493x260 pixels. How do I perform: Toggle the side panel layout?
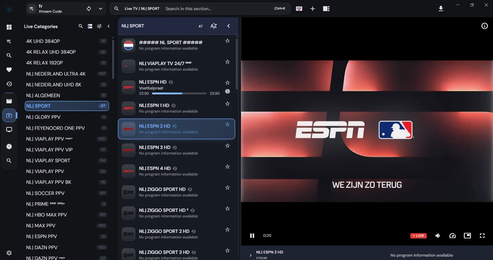pyautogui.click(x=326, y=9)
